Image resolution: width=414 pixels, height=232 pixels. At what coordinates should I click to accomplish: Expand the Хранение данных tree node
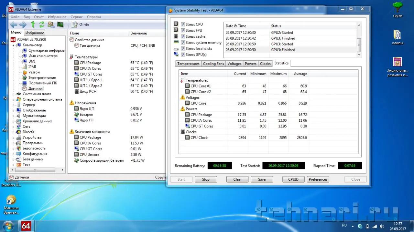[14, 121]
